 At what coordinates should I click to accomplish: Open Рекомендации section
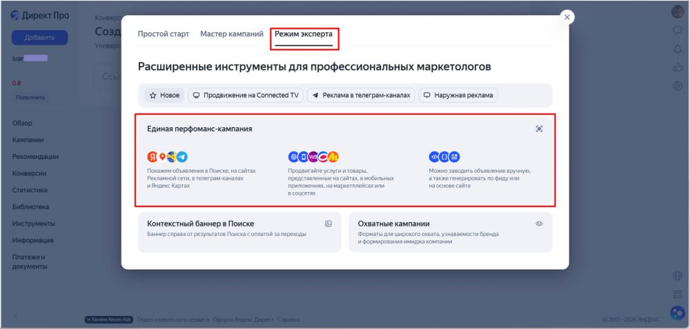[35, 157]
